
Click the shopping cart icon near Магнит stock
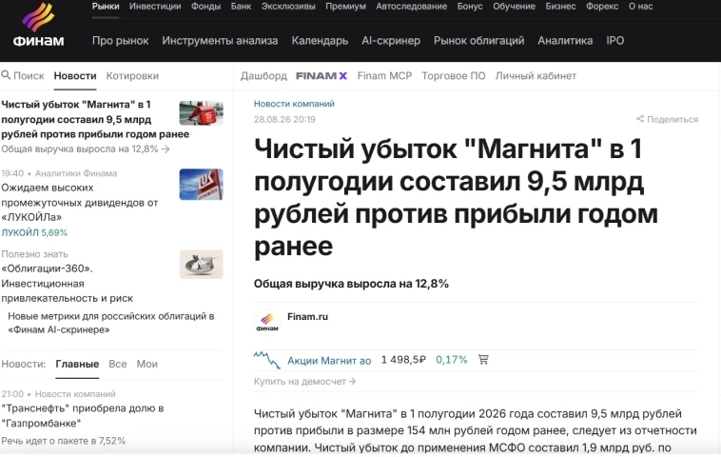click(483, 360)
